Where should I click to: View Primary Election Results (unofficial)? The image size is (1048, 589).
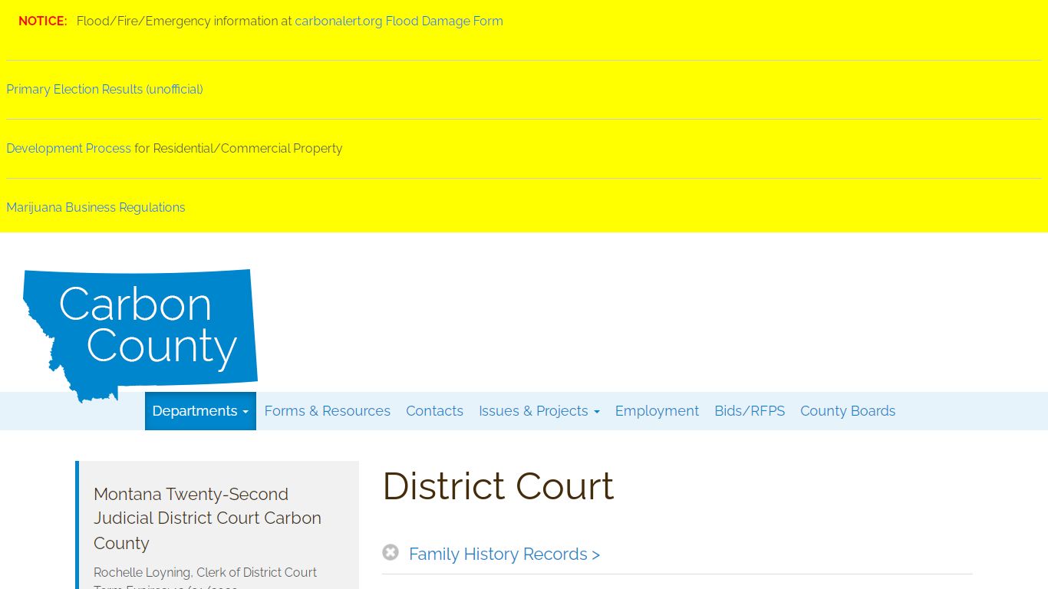point(104,90)
